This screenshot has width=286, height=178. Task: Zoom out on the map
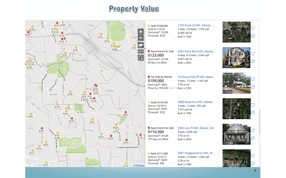coord(141,38)
